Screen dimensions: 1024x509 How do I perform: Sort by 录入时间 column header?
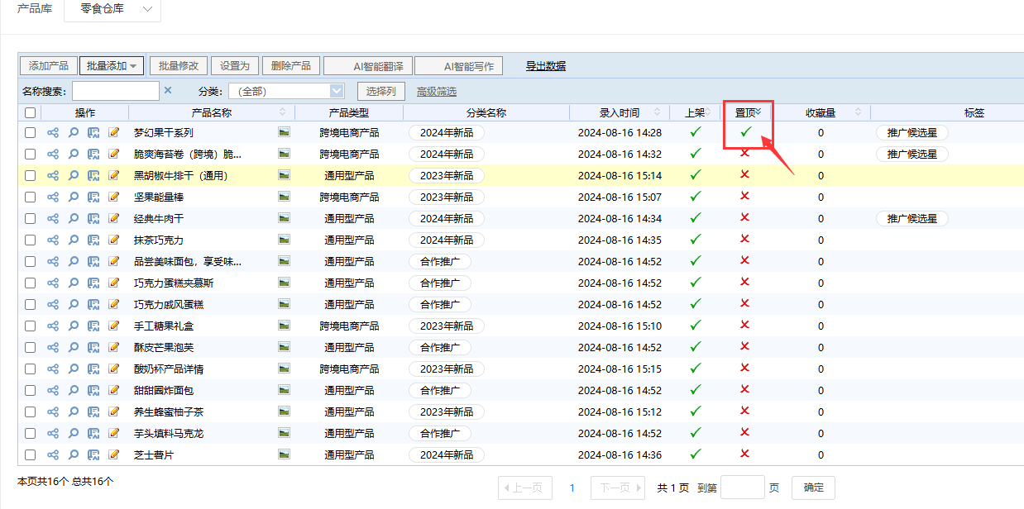pos(620,113)
